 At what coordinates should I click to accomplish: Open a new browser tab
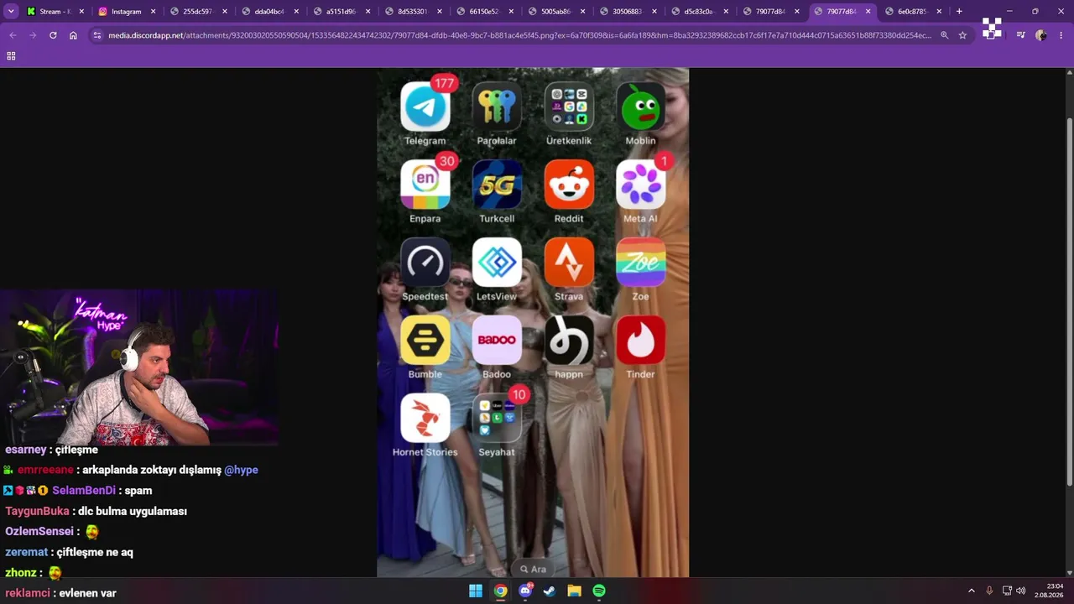[959, 12]
